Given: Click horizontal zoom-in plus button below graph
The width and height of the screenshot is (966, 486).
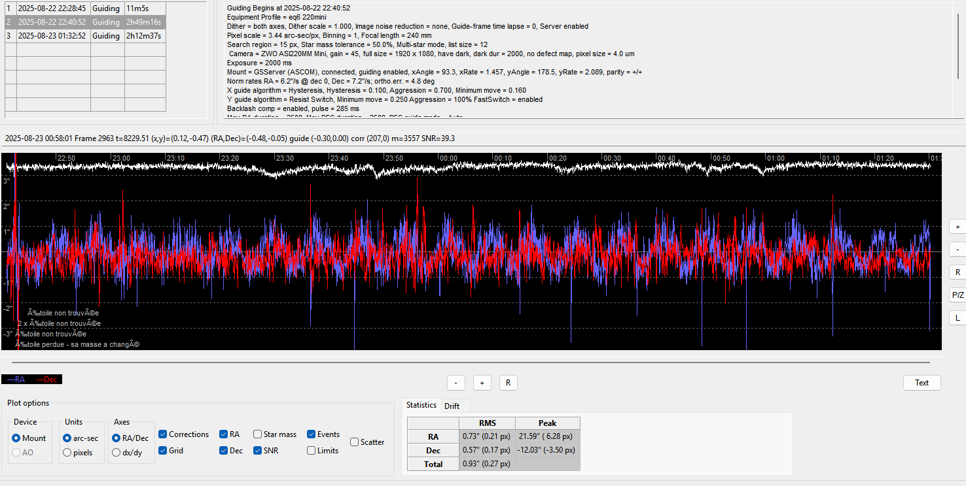Looking at the screenshot, I should click(x=482, y=383).
